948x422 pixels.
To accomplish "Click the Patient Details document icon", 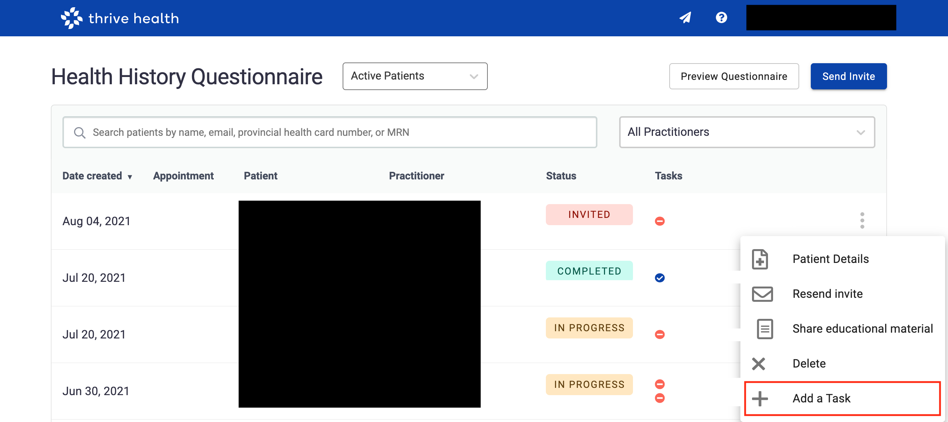I will pyautogui.click(x=760, y=259).
